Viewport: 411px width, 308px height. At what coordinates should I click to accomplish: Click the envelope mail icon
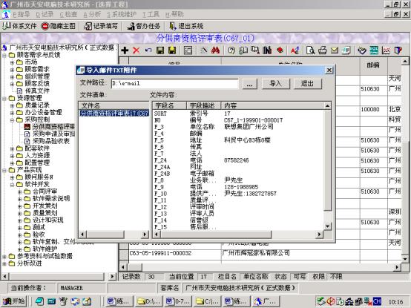(x=335, y=50)
